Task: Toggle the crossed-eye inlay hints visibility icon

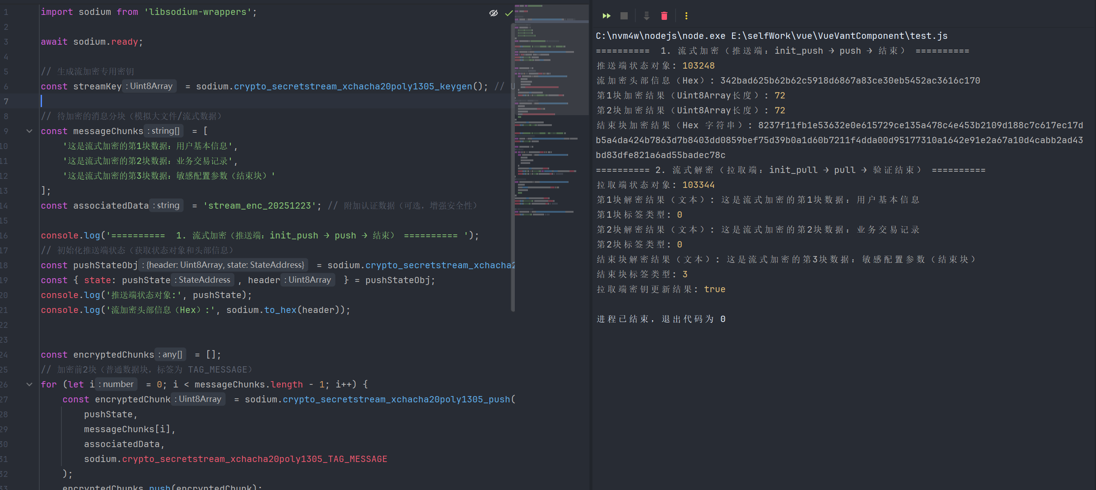Action: (494, 13)
